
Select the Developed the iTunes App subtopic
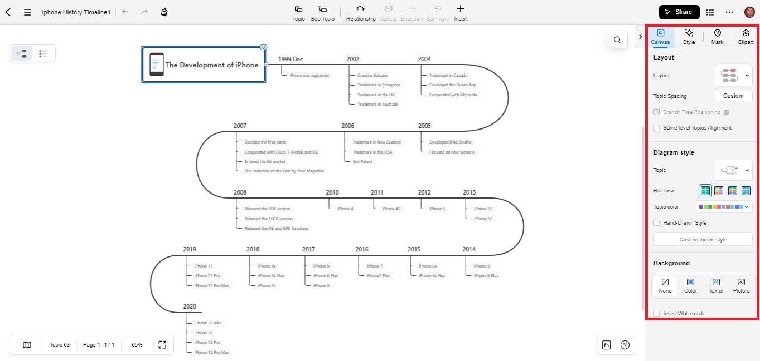[453, 85]
